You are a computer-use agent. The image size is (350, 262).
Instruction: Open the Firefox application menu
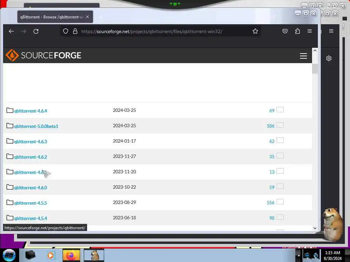(x=310, y=31)
